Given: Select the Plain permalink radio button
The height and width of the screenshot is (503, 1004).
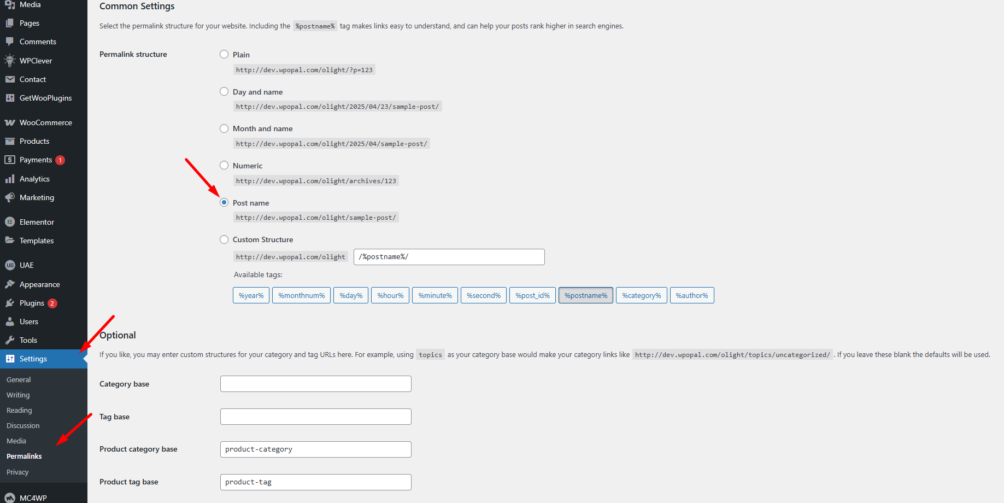Looking at the screenshot, I should [x=224, y=54].
